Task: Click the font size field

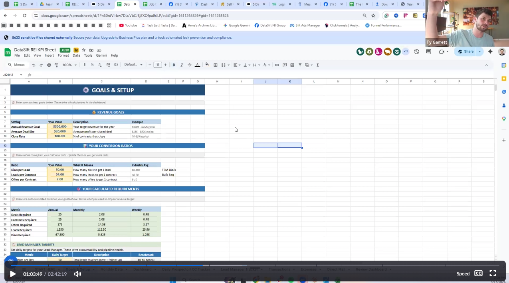Action: coord(158,65)
